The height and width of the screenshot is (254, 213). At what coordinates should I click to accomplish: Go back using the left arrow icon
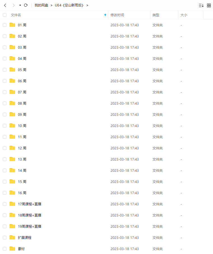point(5,5)
